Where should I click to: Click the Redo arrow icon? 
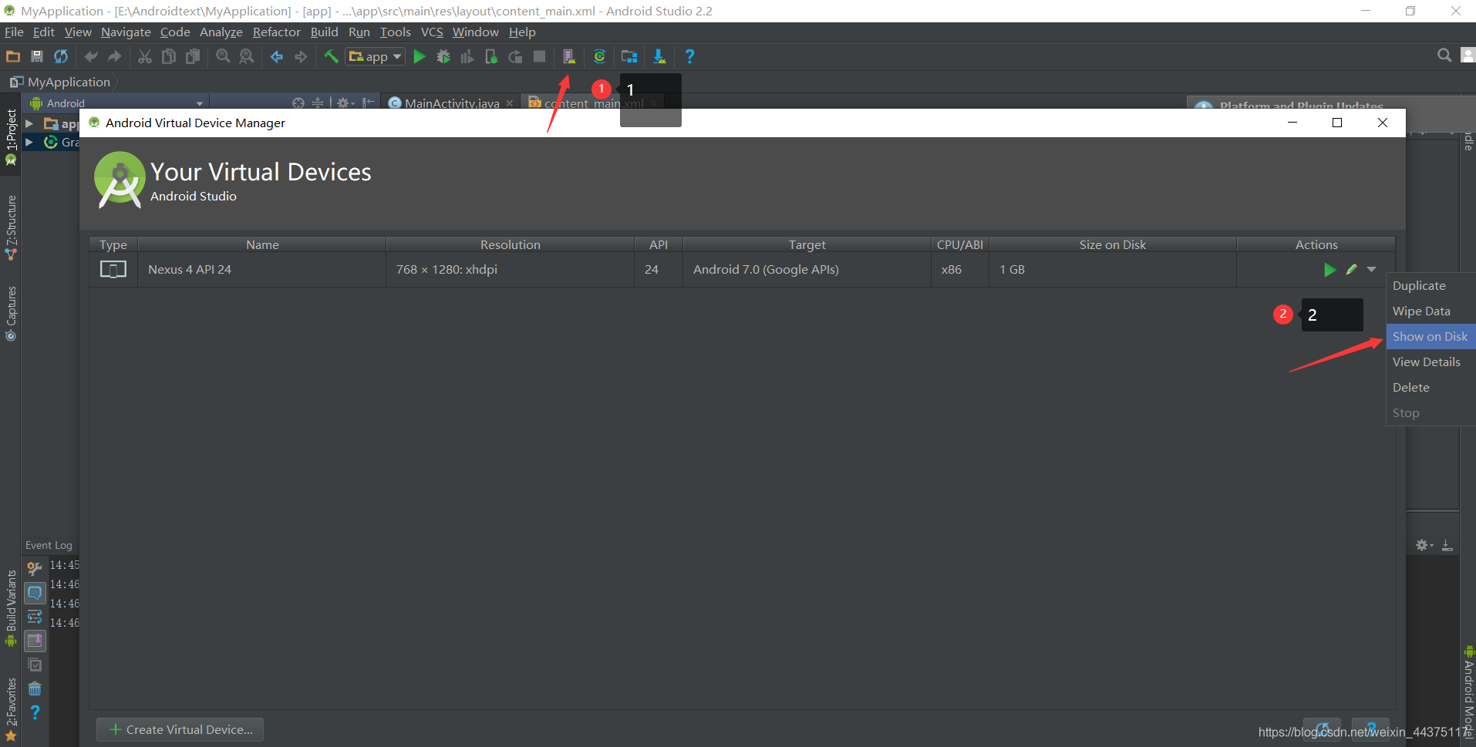pyautogui.click(x=115, y=56)
